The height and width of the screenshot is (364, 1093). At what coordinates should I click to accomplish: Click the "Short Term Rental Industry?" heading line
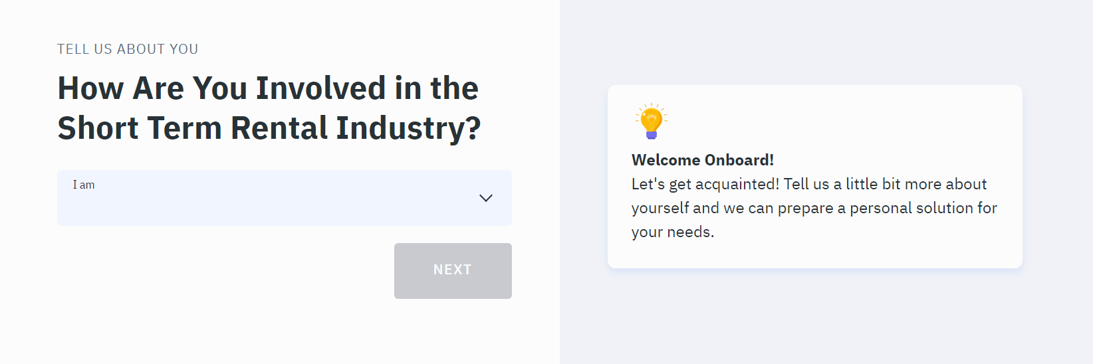tap(269, 128)
